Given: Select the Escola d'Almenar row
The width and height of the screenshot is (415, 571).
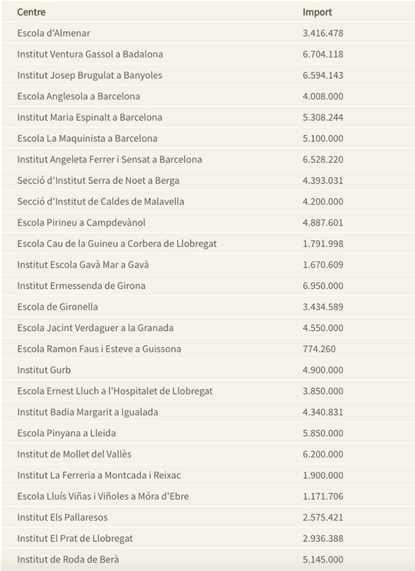Looking at the screenshot, I should [x=54, y=33].
